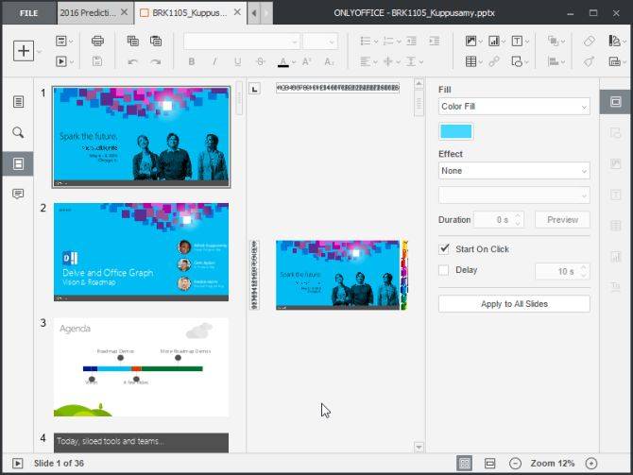The width and height of the screenshot is (633, 475).
Task: Close the 2016 Predicti... tab
Action: [x=125, y=12]
